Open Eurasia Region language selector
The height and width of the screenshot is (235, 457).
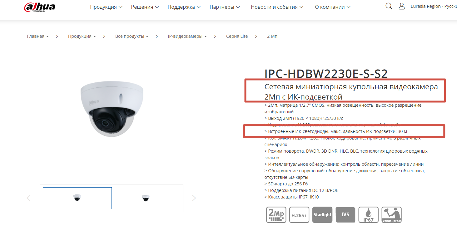434,6
